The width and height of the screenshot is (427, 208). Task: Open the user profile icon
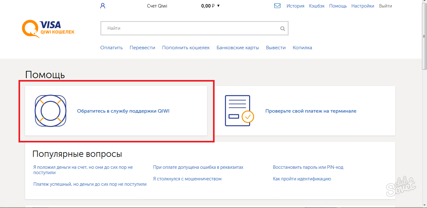[x=103, y=6]
